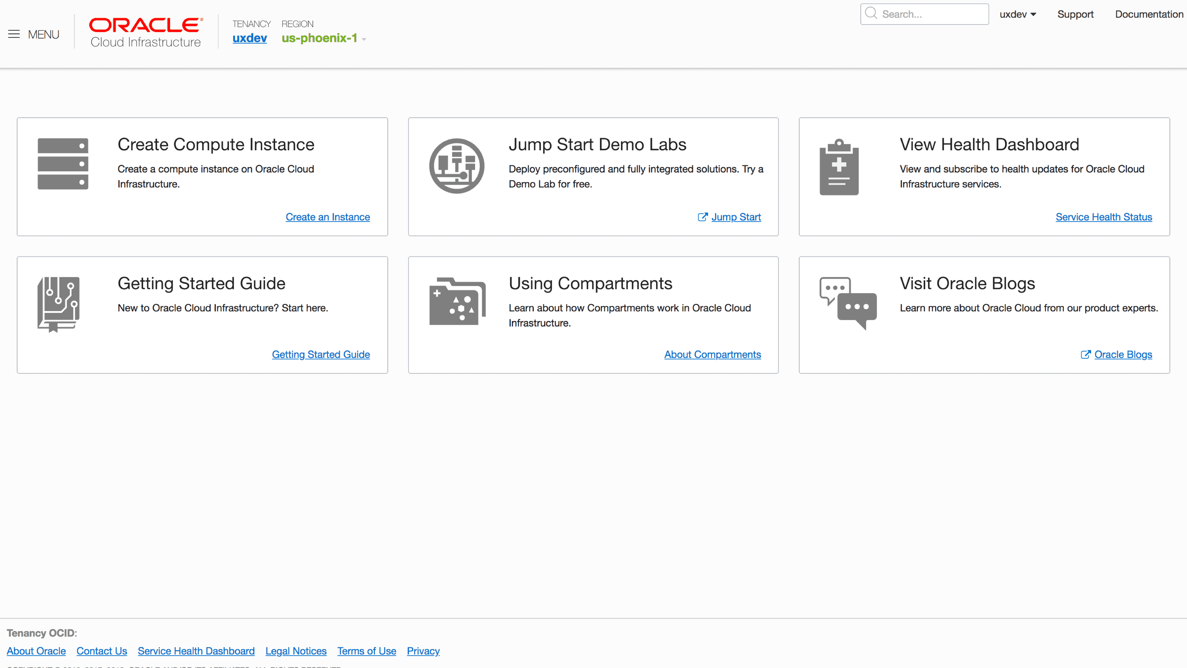Click the Support menu item
The image size is (1187, 668).
click(1075, 14)
